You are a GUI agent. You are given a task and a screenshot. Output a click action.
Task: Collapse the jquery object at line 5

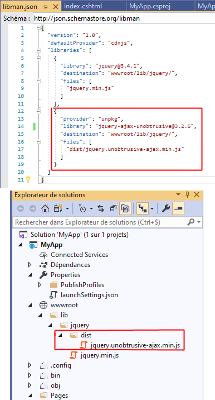(x=38, y=58)
